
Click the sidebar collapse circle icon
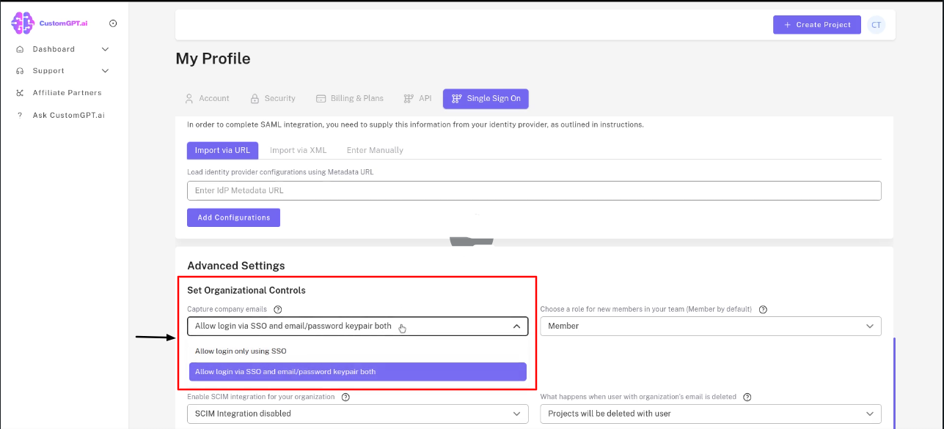[113, 23]
